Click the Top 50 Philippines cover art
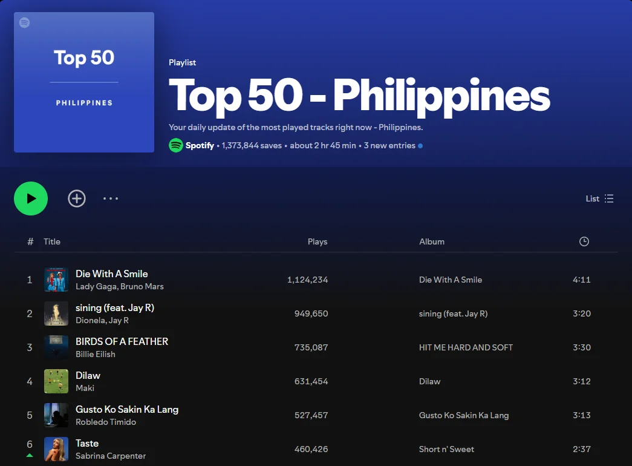This screenshot has width=632, height=466. click(84, 82)
